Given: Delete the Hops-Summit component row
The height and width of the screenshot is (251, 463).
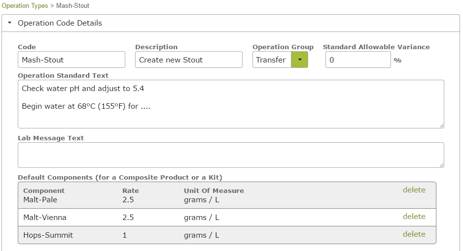Looking at the screenshot, I should pos(414,234).
